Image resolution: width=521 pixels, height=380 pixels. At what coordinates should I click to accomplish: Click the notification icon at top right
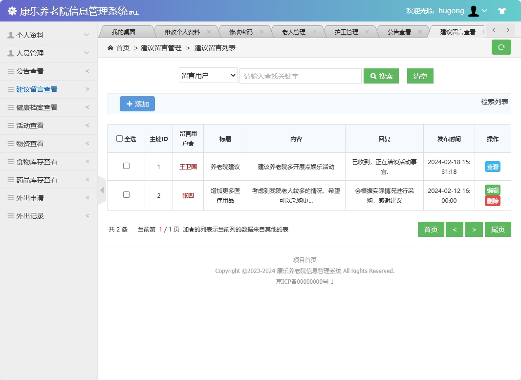coord(502,10)
